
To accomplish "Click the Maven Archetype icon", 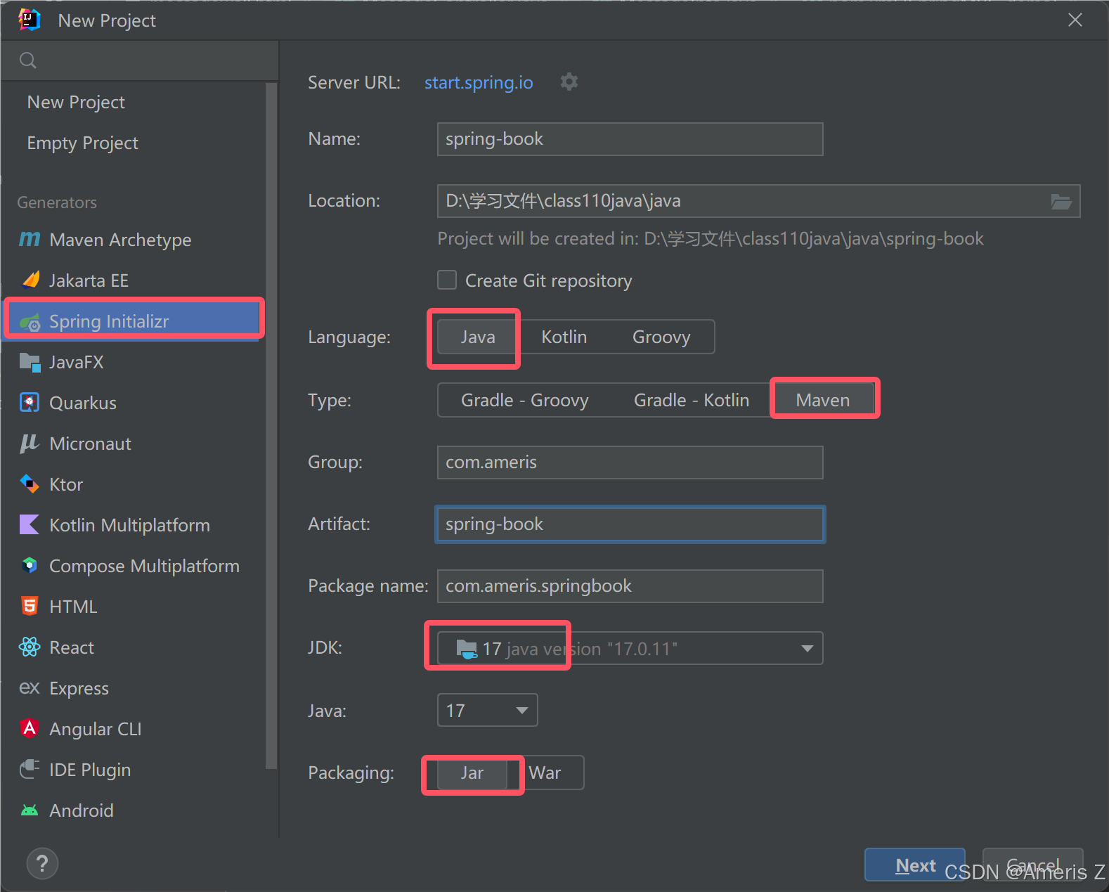I will pyautogui.click(x=30, y=240).
